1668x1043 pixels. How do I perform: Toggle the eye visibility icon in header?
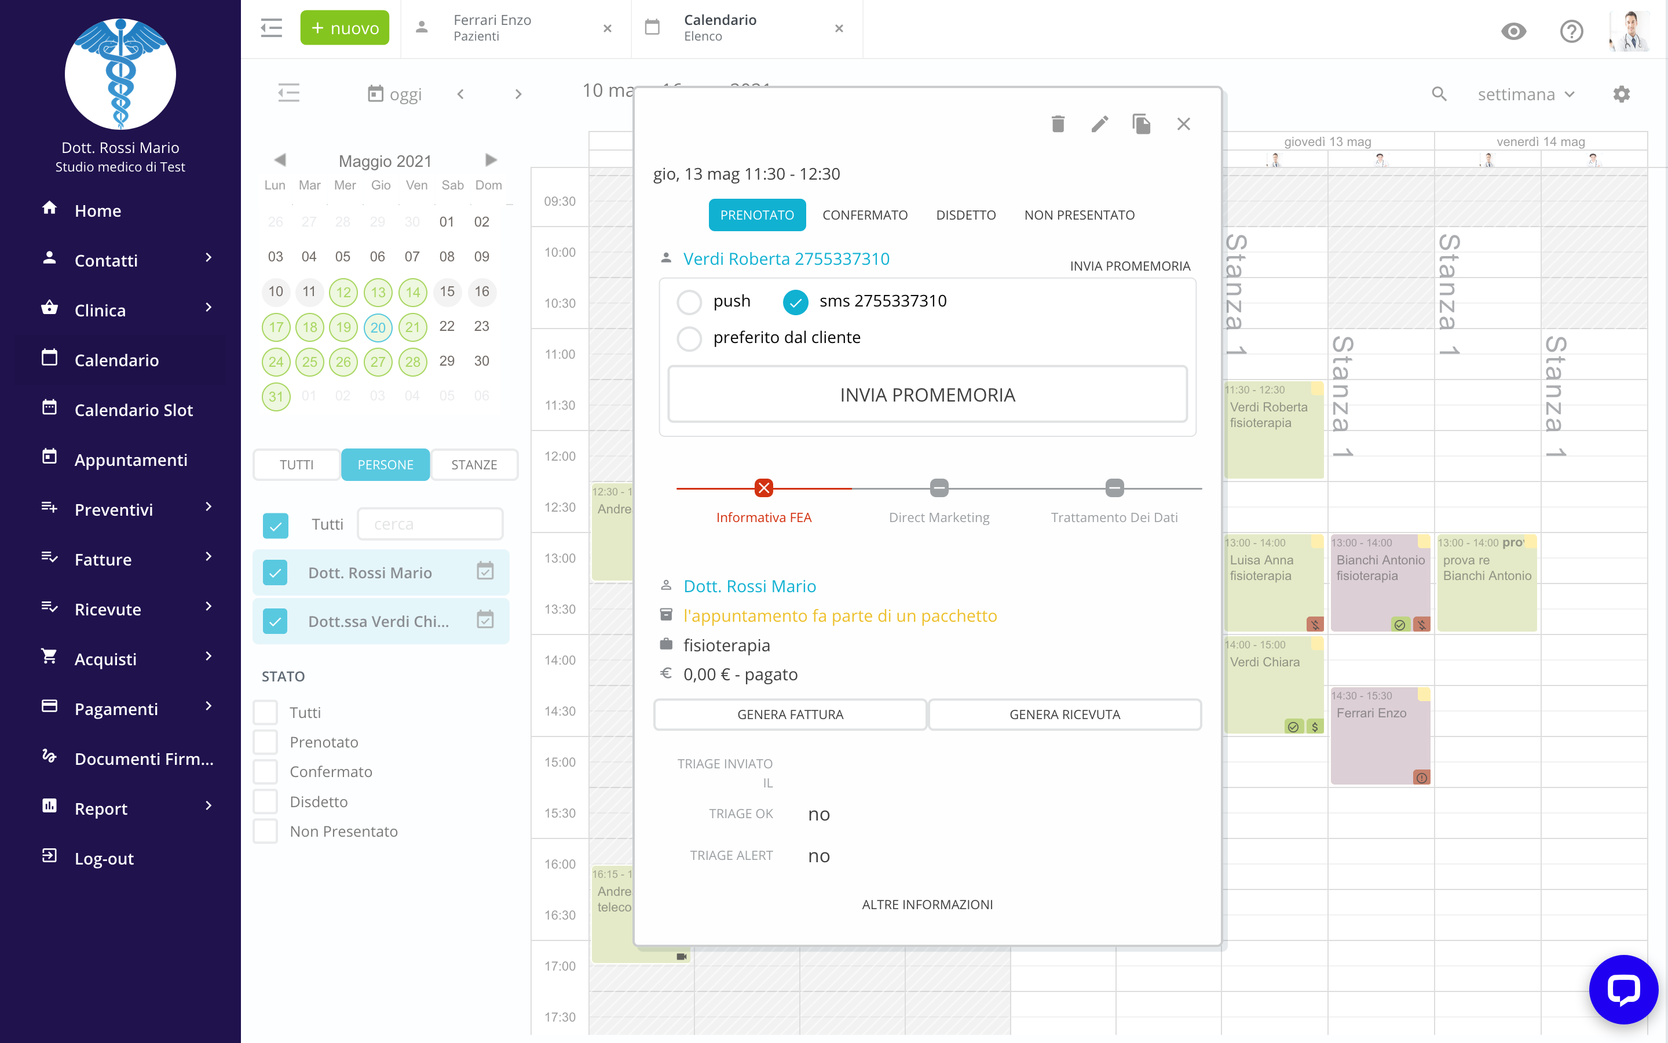pyautogui.click(x=1513, y=31)
